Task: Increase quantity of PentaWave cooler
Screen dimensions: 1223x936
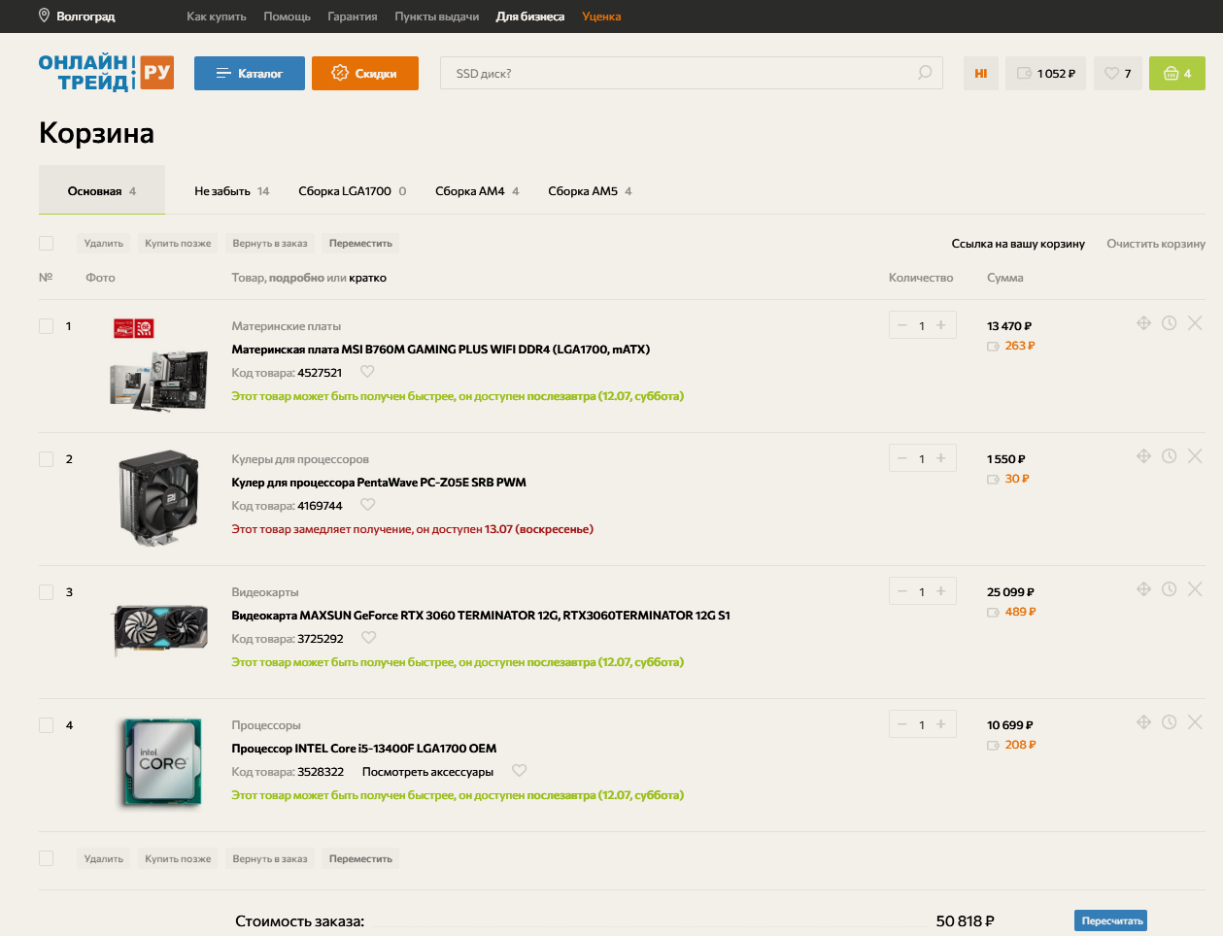Action: click(x=940, y=458)
